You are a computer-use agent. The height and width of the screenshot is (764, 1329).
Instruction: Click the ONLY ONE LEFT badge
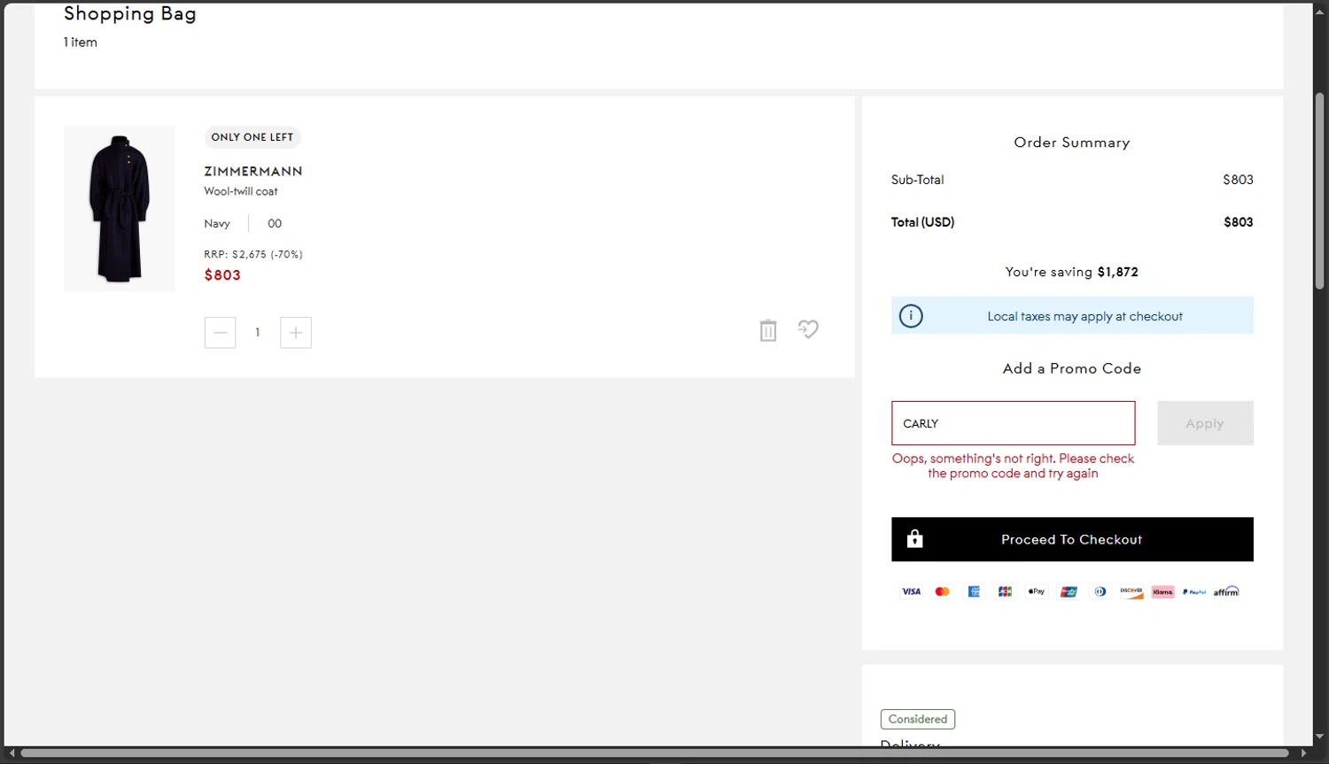point(253,137)
